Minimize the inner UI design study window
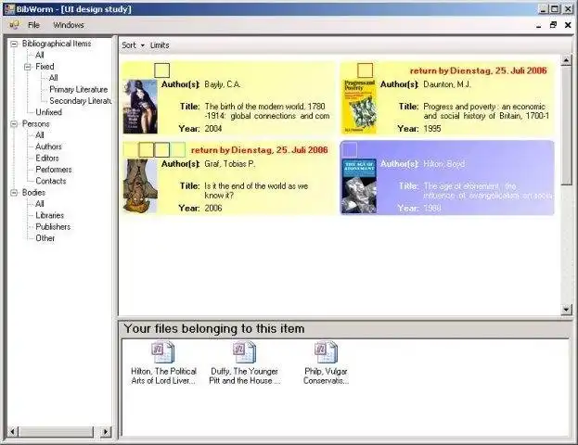This screenshot has width=578, height=445. tap(539, 25)
